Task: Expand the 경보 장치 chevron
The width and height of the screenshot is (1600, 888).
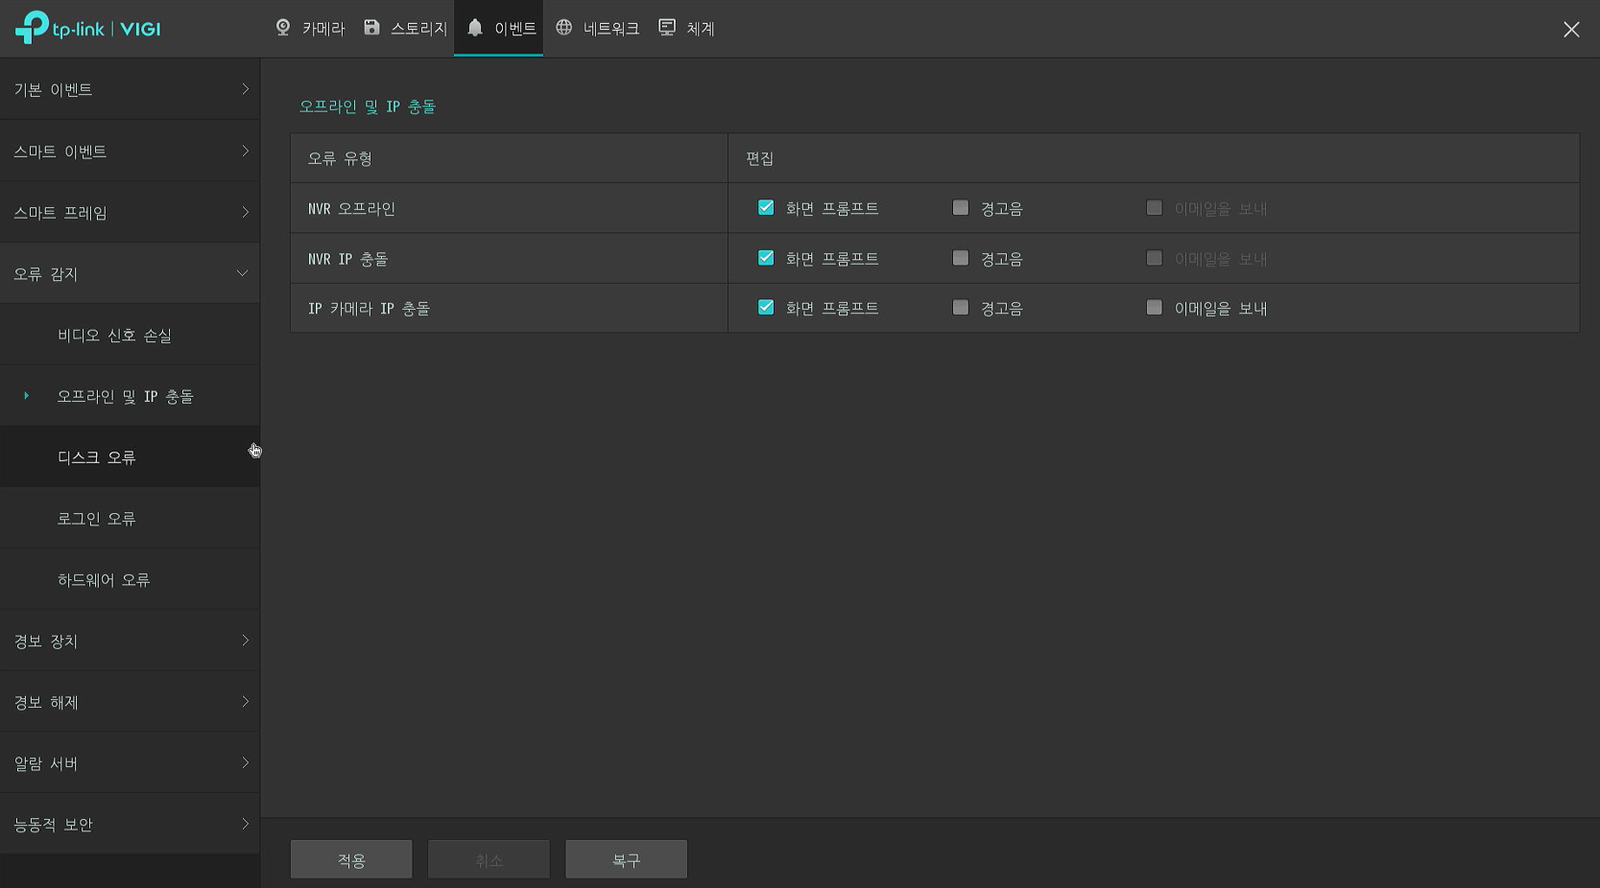Action: click(x=245, y=641)
